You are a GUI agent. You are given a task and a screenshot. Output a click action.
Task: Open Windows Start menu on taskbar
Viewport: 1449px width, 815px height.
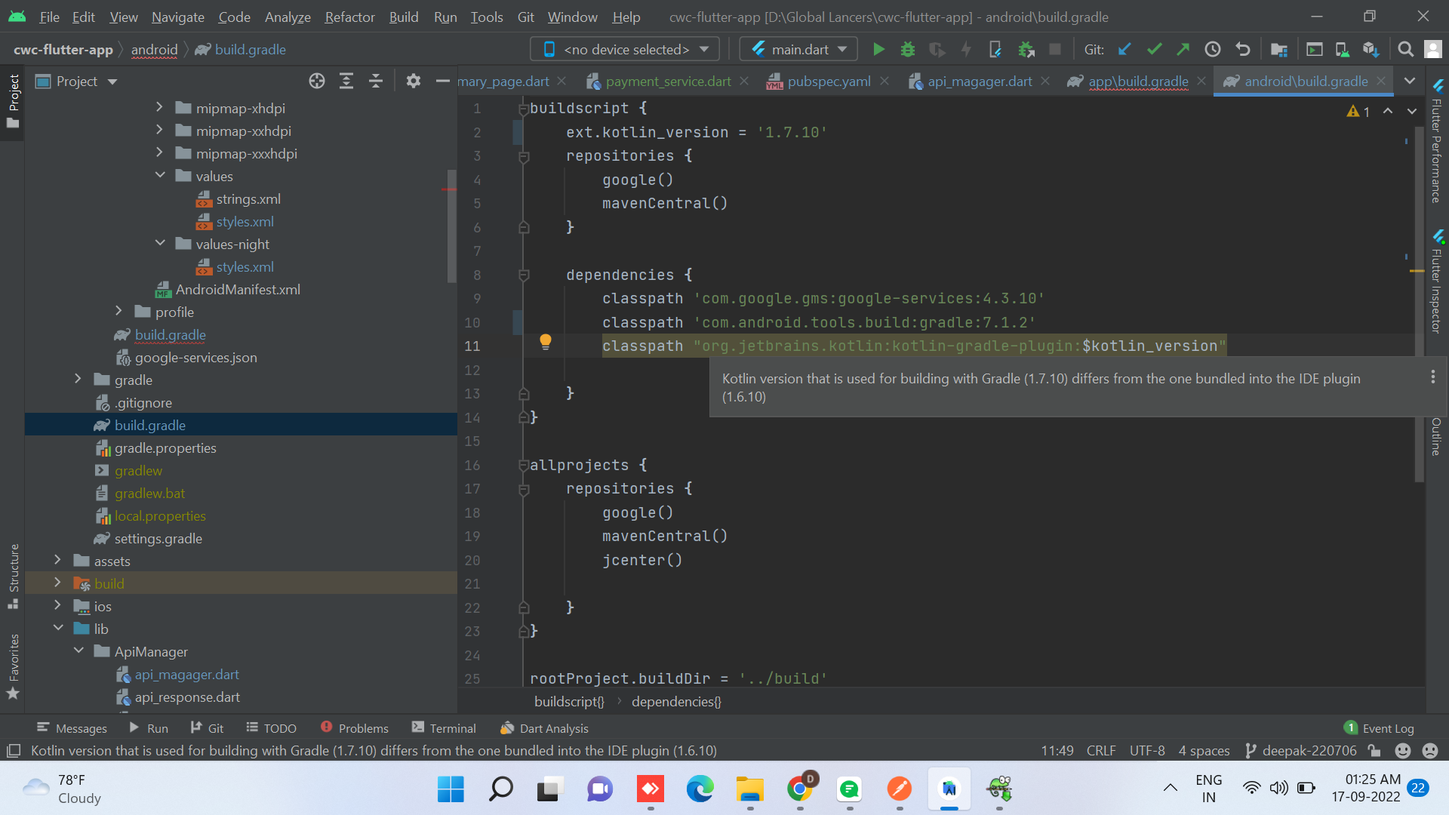pyautogui.click(x=451, y=789)
